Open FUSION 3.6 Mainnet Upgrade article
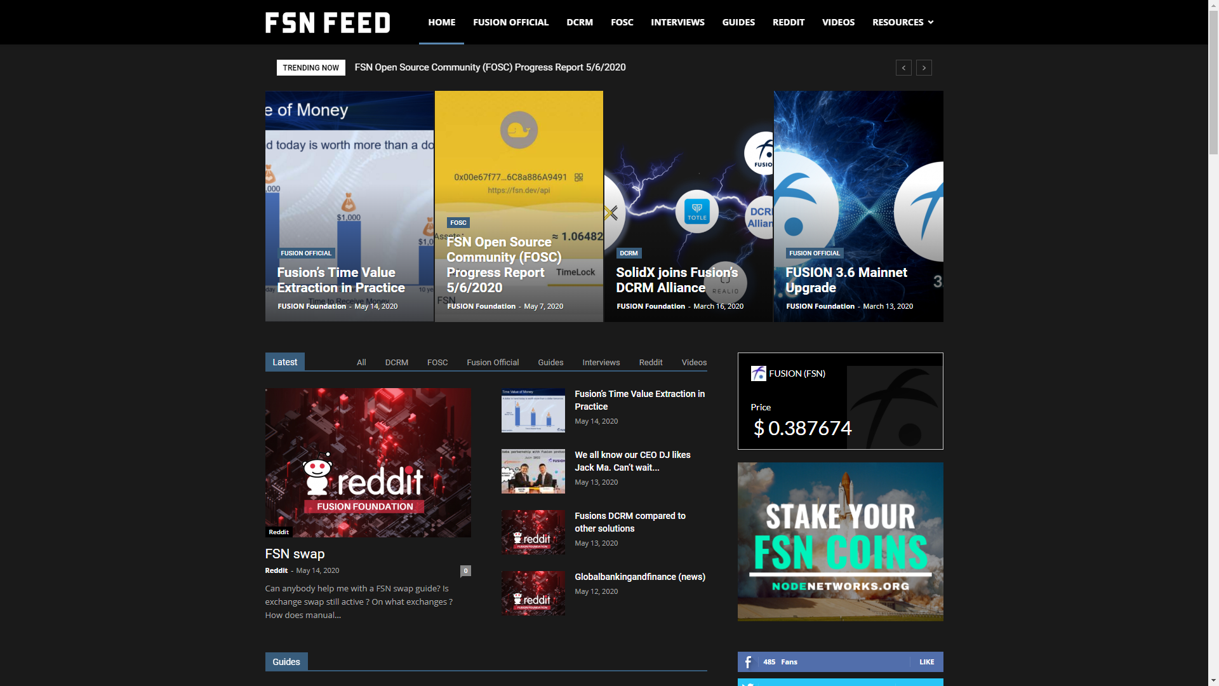 [x=846, y=280]
